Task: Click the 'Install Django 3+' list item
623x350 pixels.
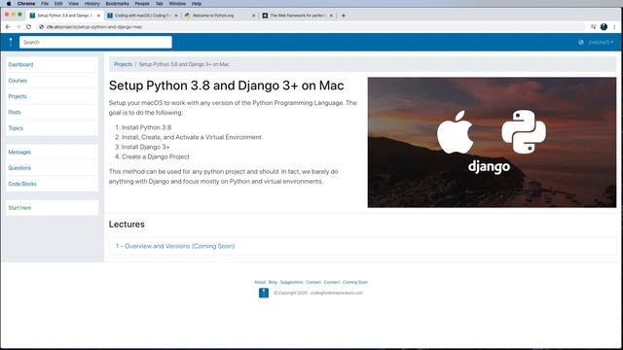Action: tap(145, 147)
